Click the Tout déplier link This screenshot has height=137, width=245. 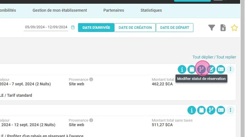click(x=203, y=57)
